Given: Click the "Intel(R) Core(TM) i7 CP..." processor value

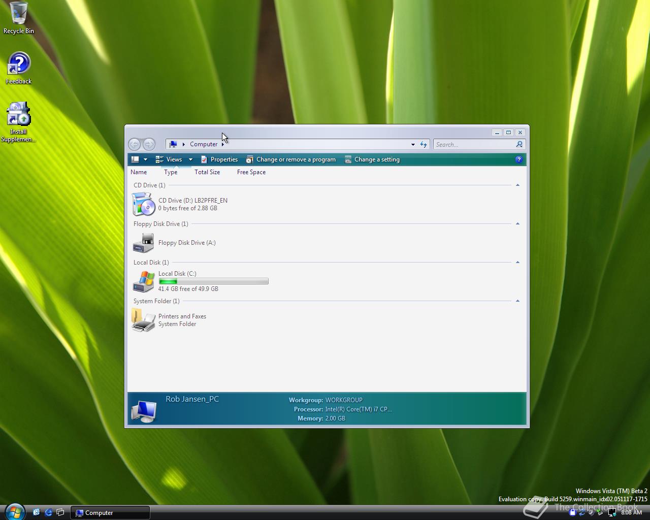Looking at the screenshot, I should click(359, 409).
